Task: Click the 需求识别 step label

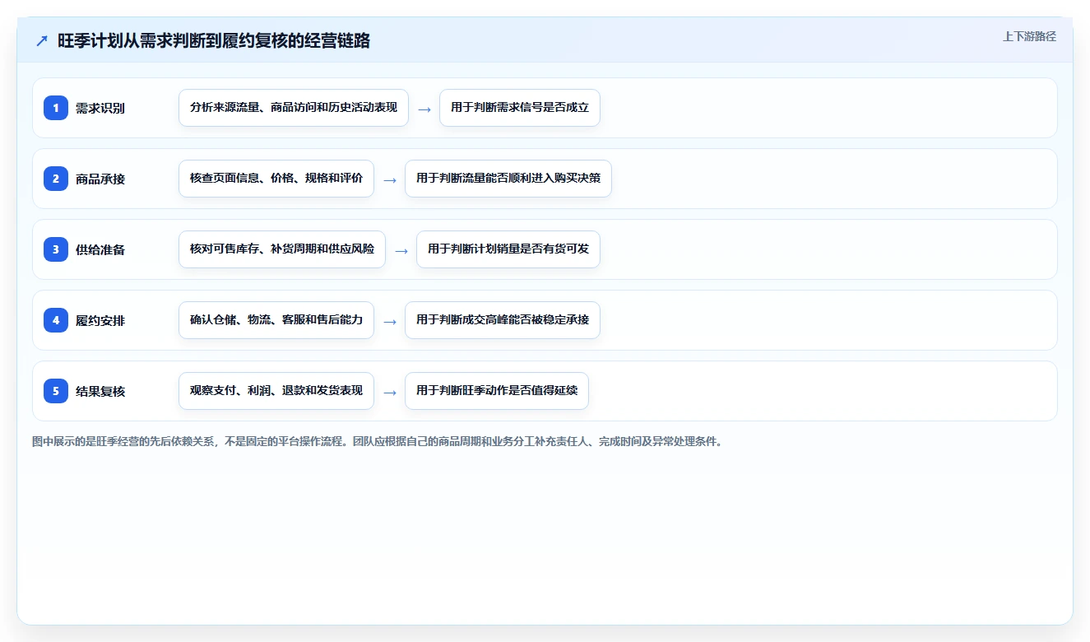Action: tap(100, 108)
